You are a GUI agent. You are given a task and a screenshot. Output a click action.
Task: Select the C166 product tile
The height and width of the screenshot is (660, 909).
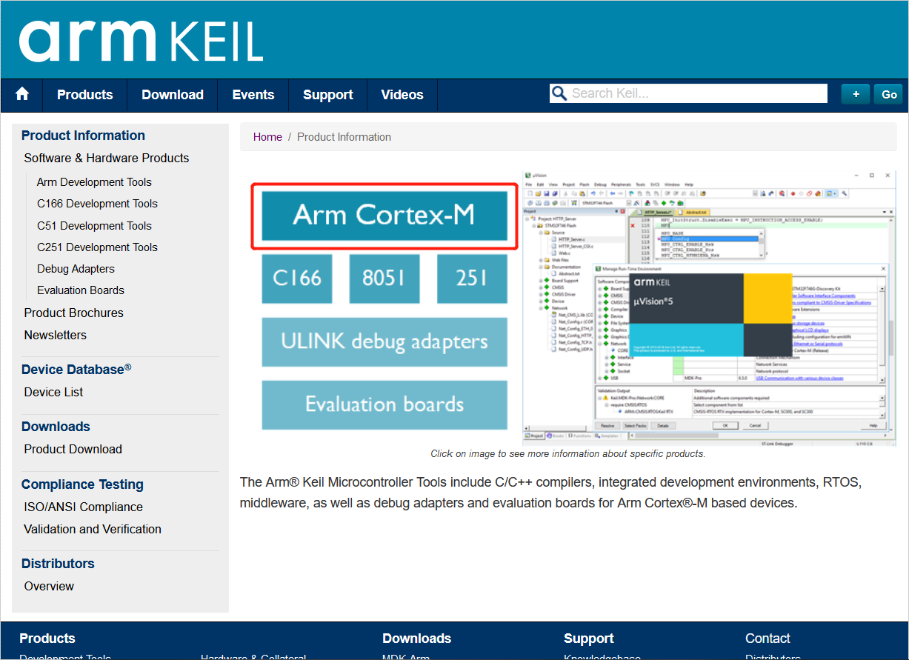296,279
